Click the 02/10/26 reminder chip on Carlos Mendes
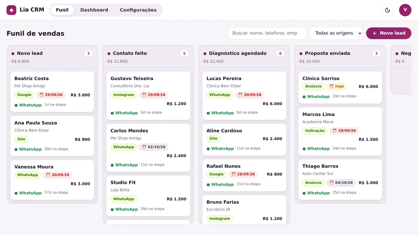 pyautogui.click(x=154, y=147)
